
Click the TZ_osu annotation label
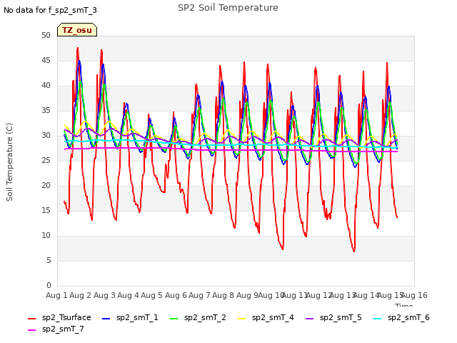tap(77, 30)
